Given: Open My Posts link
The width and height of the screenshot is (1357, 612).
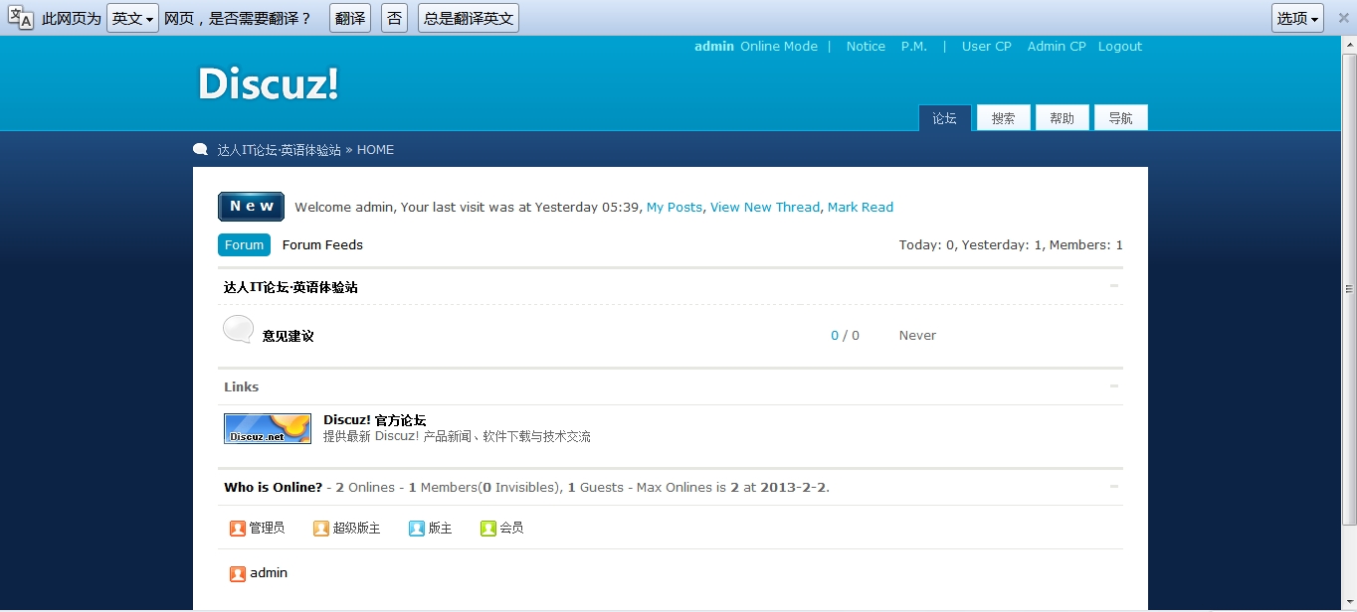Looking at the screenshot, I should (x=675, y=208).
